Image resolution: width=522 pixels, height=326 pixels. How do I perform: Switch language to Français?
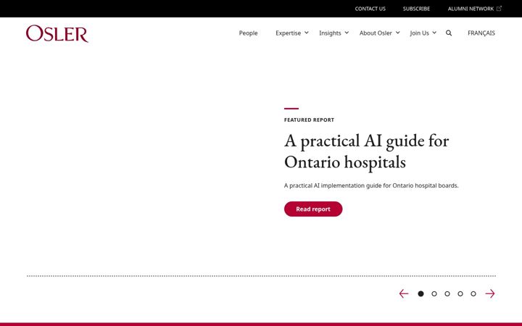[481, 33]
